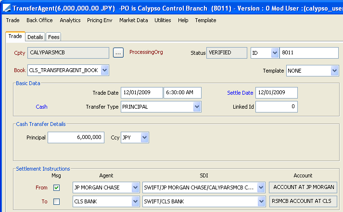
Task: Click the From label in Settlement Instructions
Action: (41, 187)
